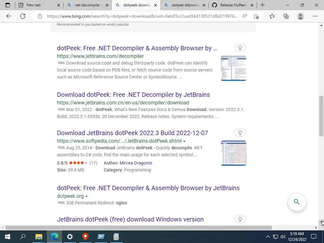
Task: Expand the dropdown arrow next to dotpeek.org
Action: tap(87, 196)
